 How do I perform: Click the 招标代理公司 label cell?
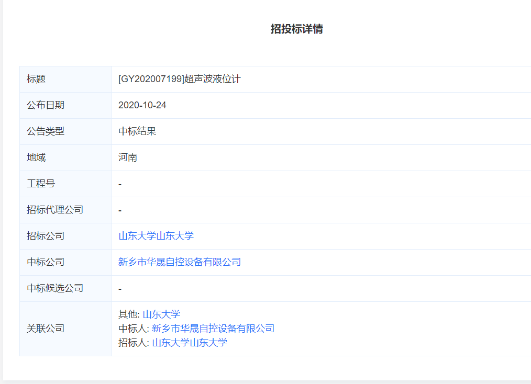pyautogui.click(x=65, y=210)
